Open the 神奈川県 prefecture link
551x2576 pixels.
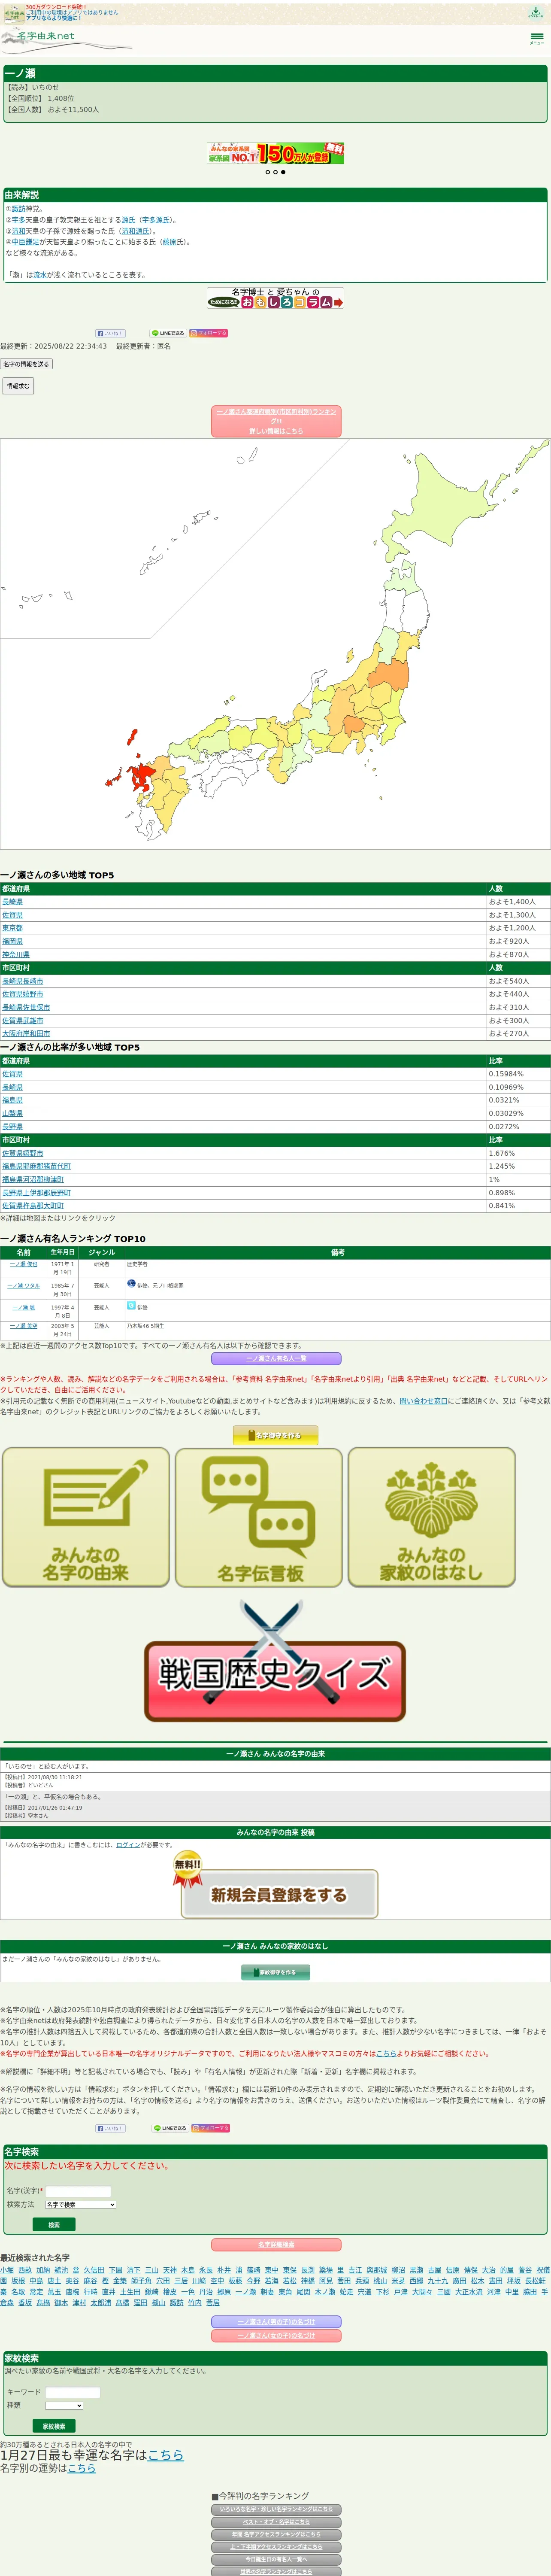tap(16, 955)
